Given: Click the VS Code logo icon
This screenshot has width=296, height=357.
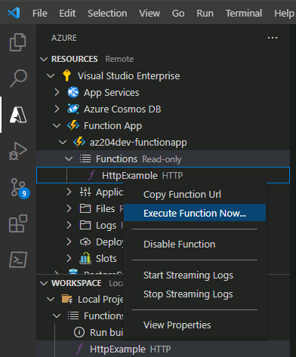Looking at the screenshot, I should (x=14, y=13).
